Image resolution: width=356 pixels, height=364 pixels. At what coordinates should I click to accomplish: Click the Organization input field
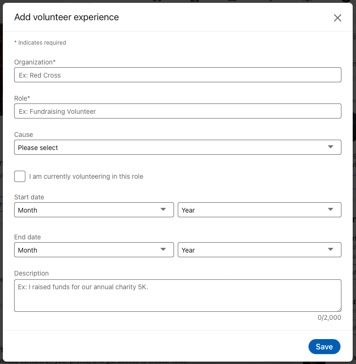click(178, 75)
